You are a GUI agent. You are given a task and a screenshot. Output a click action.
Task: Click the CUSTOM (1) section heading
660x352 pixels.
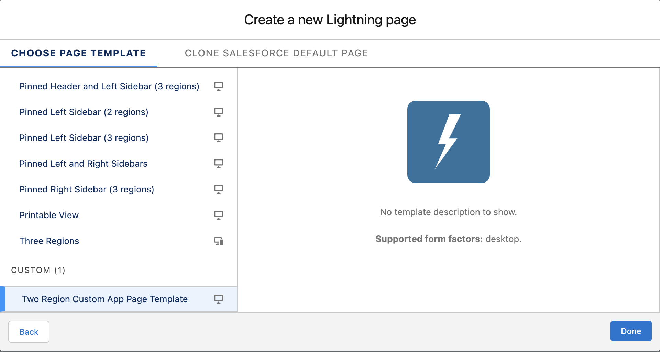tap(38, 270)
